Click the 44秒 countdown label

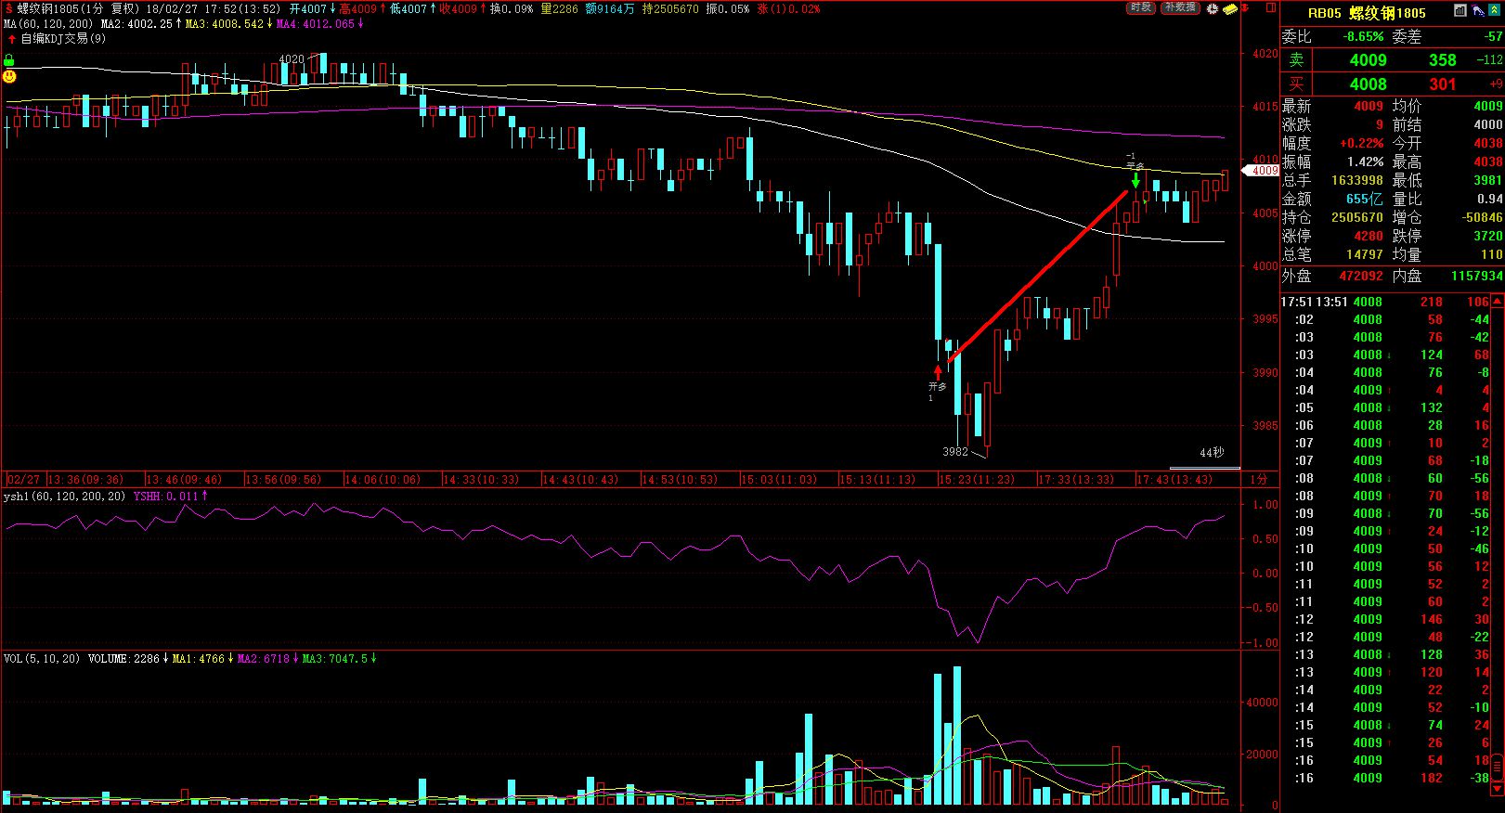(1212, 453)
